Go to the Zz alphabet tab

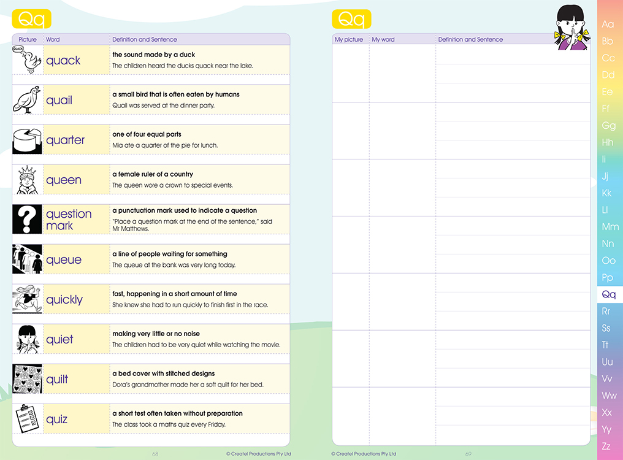[x=606, y=446]
